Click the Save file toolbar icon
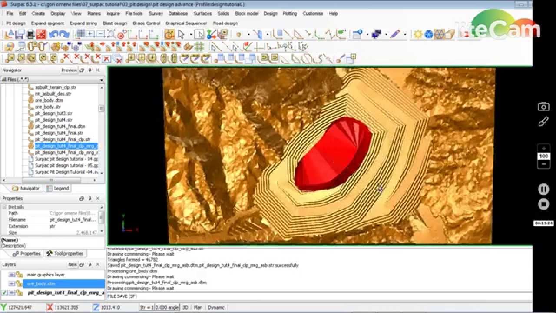 click(20, 34)
